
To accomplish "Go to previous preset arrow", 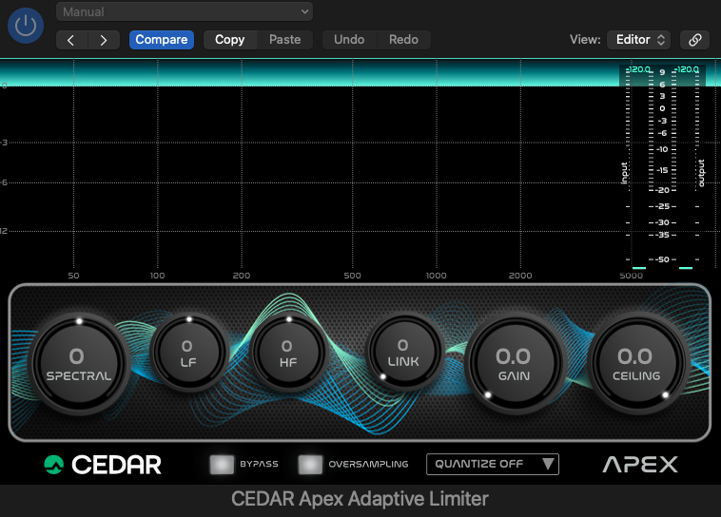I will point(71,40).
